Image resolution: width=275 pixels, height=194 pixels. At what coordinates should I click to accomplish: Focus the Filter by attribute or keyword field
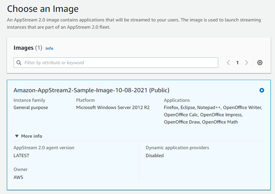click(x=116, y=63)
